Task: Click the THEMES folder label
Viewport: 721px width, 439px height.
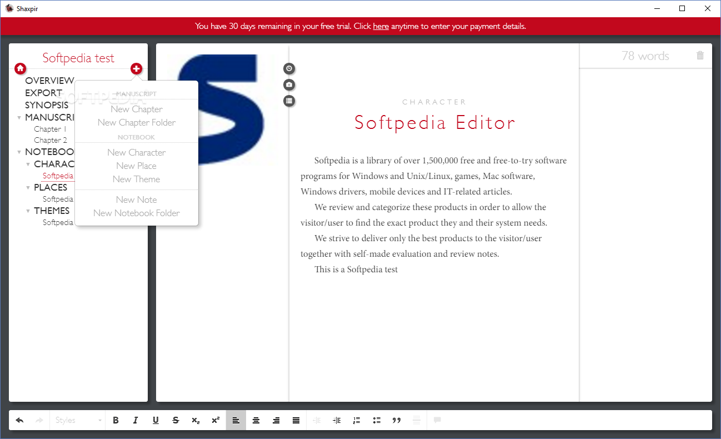Action: (x=52, y=211)
